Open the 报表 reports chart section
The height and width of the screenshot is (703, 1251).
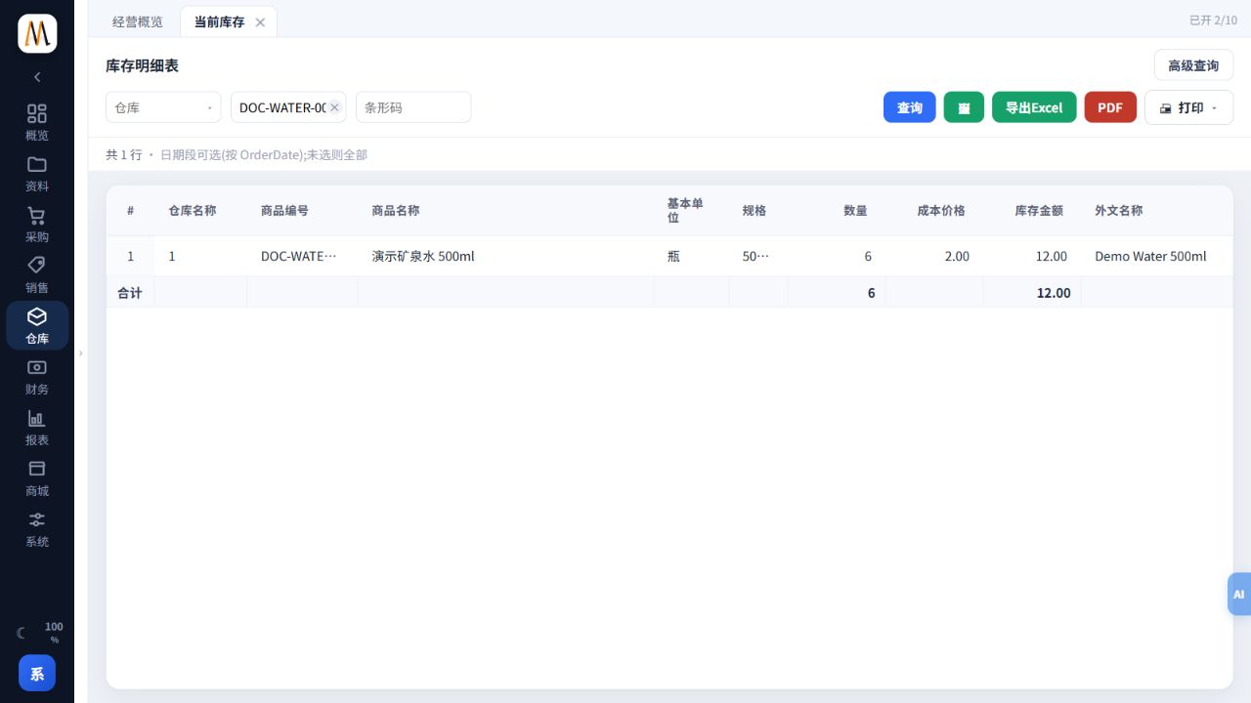coord(37,427)
